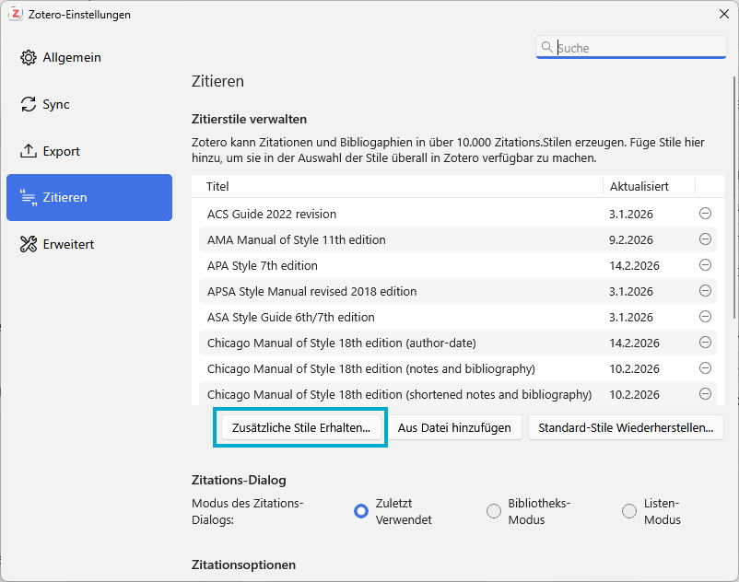Screen dimensions: 739x582
Task: Open the Export settings pane
Action: click(x=89, y=151)
